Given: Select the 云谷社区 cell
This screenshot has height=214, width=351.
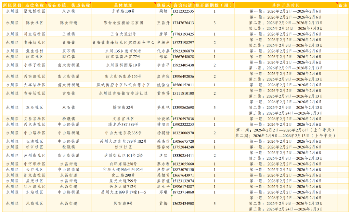Looking at the screenshot, I should coord(34,170).
